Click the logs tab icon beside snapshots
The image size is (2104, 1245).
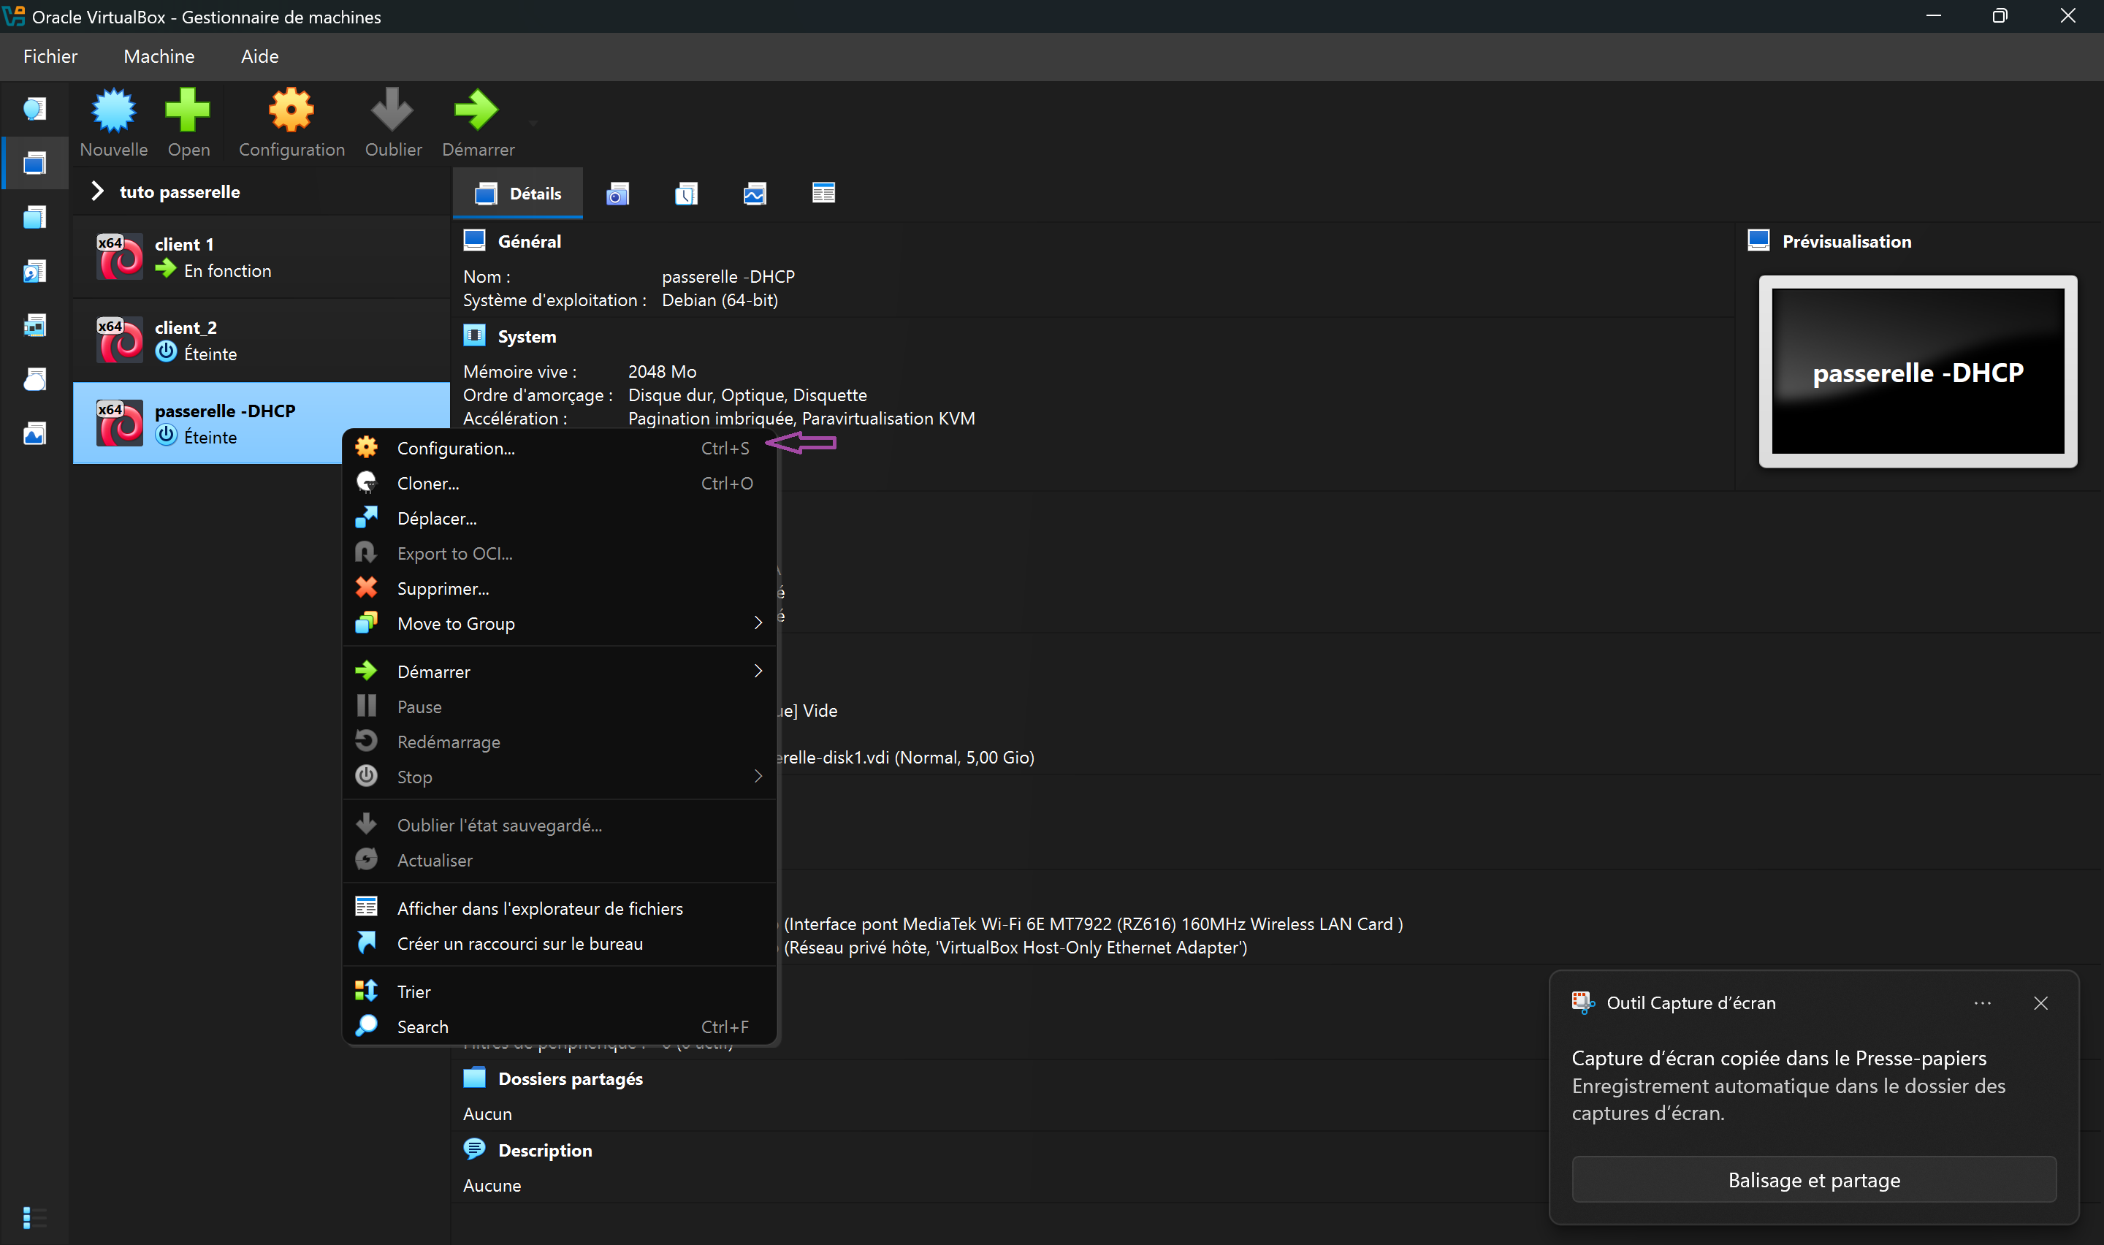(x=686, y=194)
